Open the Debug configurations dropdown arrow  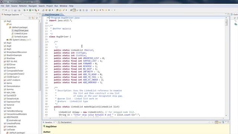pos(27,10)
